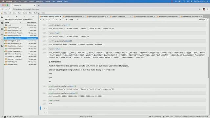Close the Filtering Data.ipynb tab
The width and height of the screenshot is (210, 118).
click(131, 16)
